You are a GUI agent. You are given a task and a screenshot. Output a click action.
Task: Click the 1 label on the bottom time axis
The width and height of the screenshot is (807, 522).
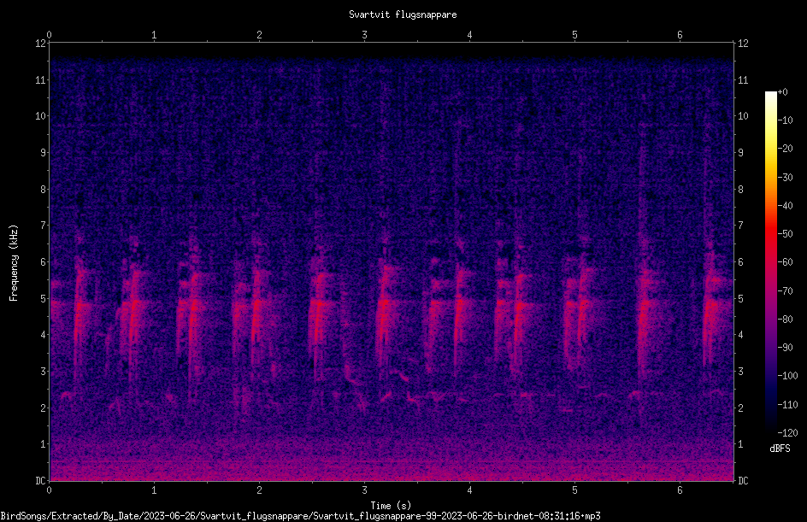[154, 490]
